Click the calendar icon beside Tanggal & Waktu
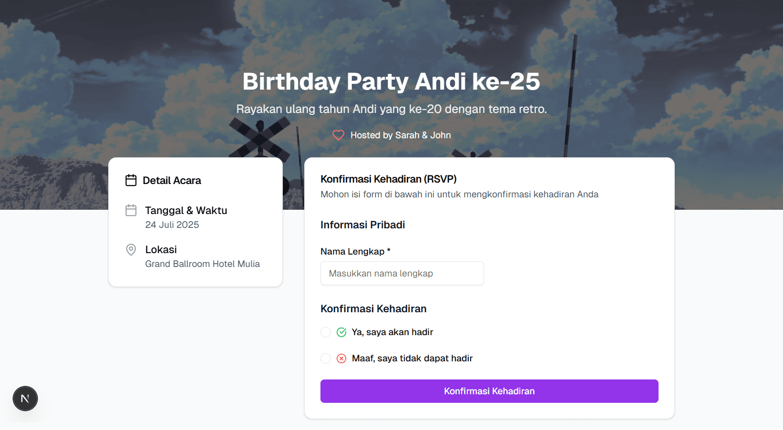The height and width of the screenshot is (430, 783). 131,210
